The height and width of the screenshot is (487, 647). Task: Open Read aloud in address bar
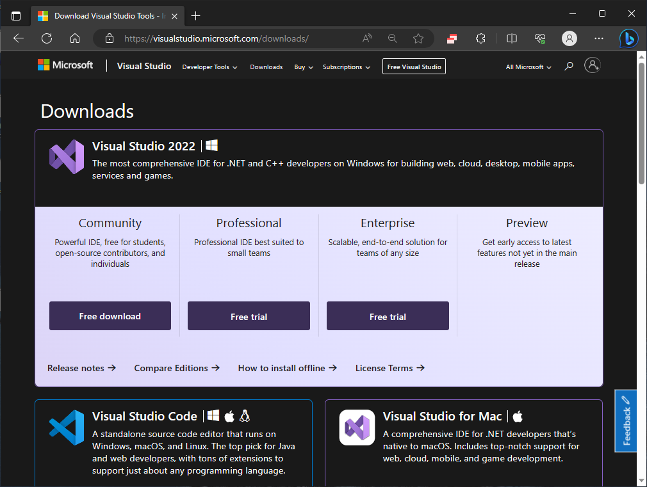click(367, 38)
